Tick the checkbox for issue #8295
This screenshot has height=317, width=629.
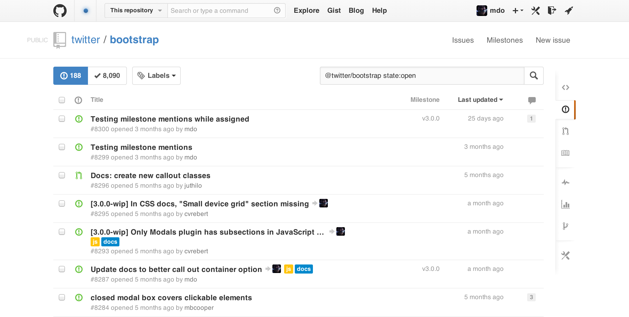click(x=62, y=203)
